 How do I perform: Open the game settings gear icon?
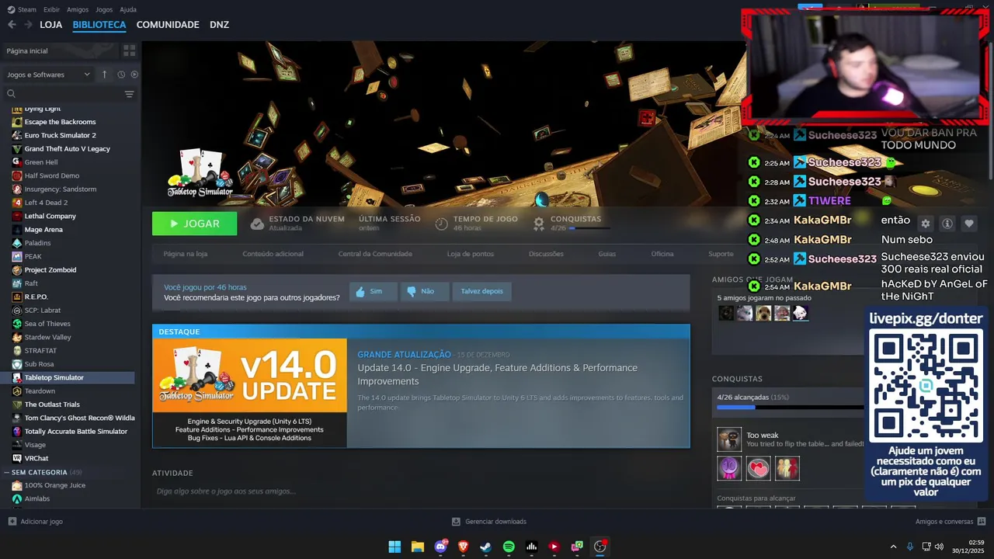tap(925, 224)
